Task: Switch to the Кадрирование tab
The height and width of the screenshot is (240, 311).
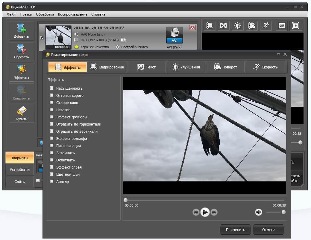Action: (x=107, y=67)
